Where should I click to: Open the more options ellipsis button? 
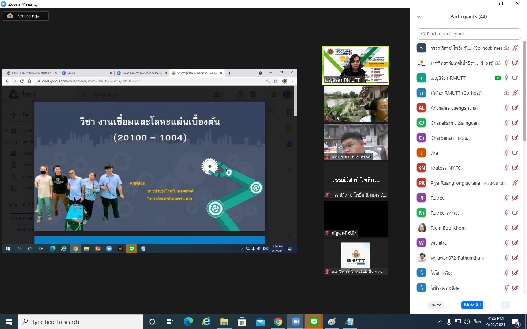(505, 305)
